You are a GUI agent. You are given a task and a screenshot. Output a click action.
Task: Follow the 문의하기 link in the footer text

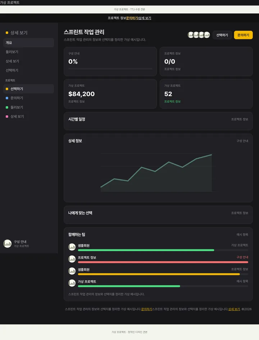click(x=146, y=309)
